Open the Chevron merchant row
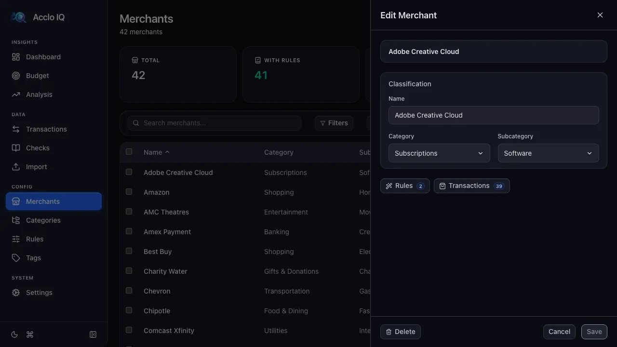 coord(245,291)
